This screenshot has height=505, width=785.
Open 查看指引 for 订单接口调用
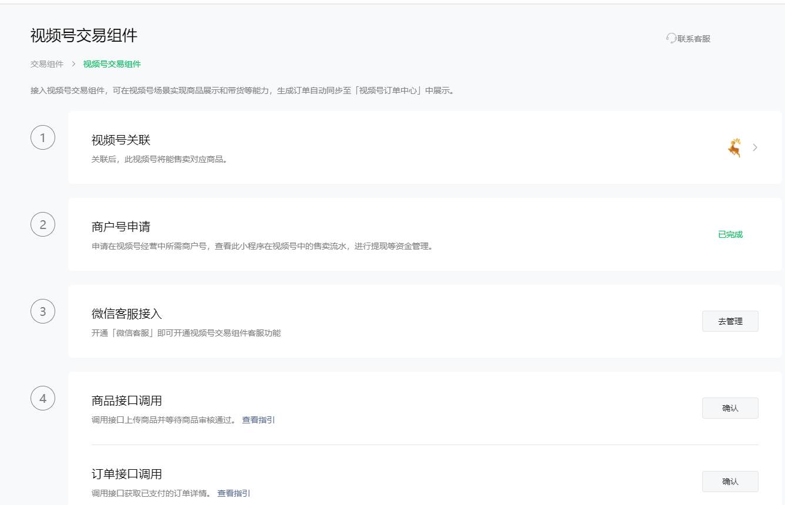tap(234, 493)
